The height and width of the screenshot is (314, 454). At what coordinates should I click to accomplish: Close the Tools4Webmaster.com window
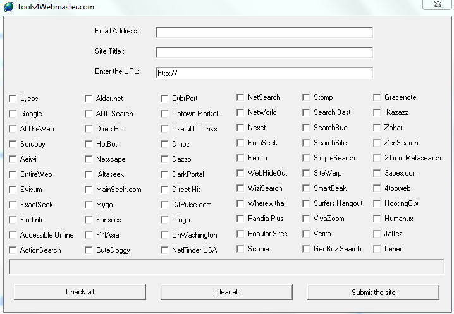[438, 4]
